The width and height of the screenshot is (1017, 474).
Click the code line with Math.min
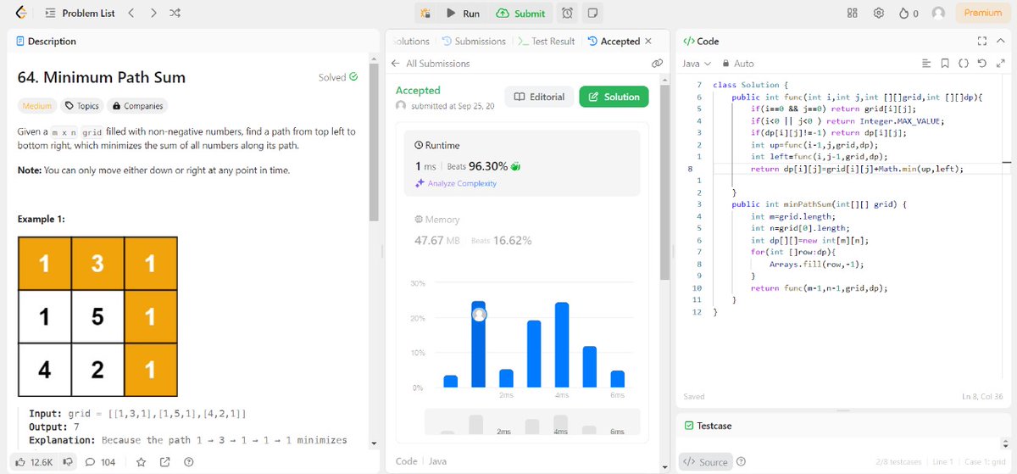[857, 169]
